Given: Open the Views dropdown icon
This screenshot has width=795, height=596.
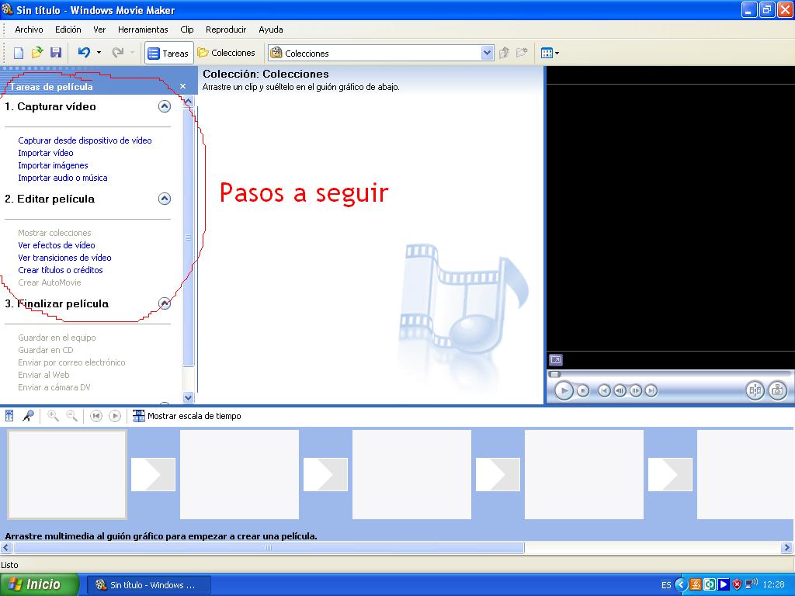Looking at the screenshot, I should [x=550, y=53].
